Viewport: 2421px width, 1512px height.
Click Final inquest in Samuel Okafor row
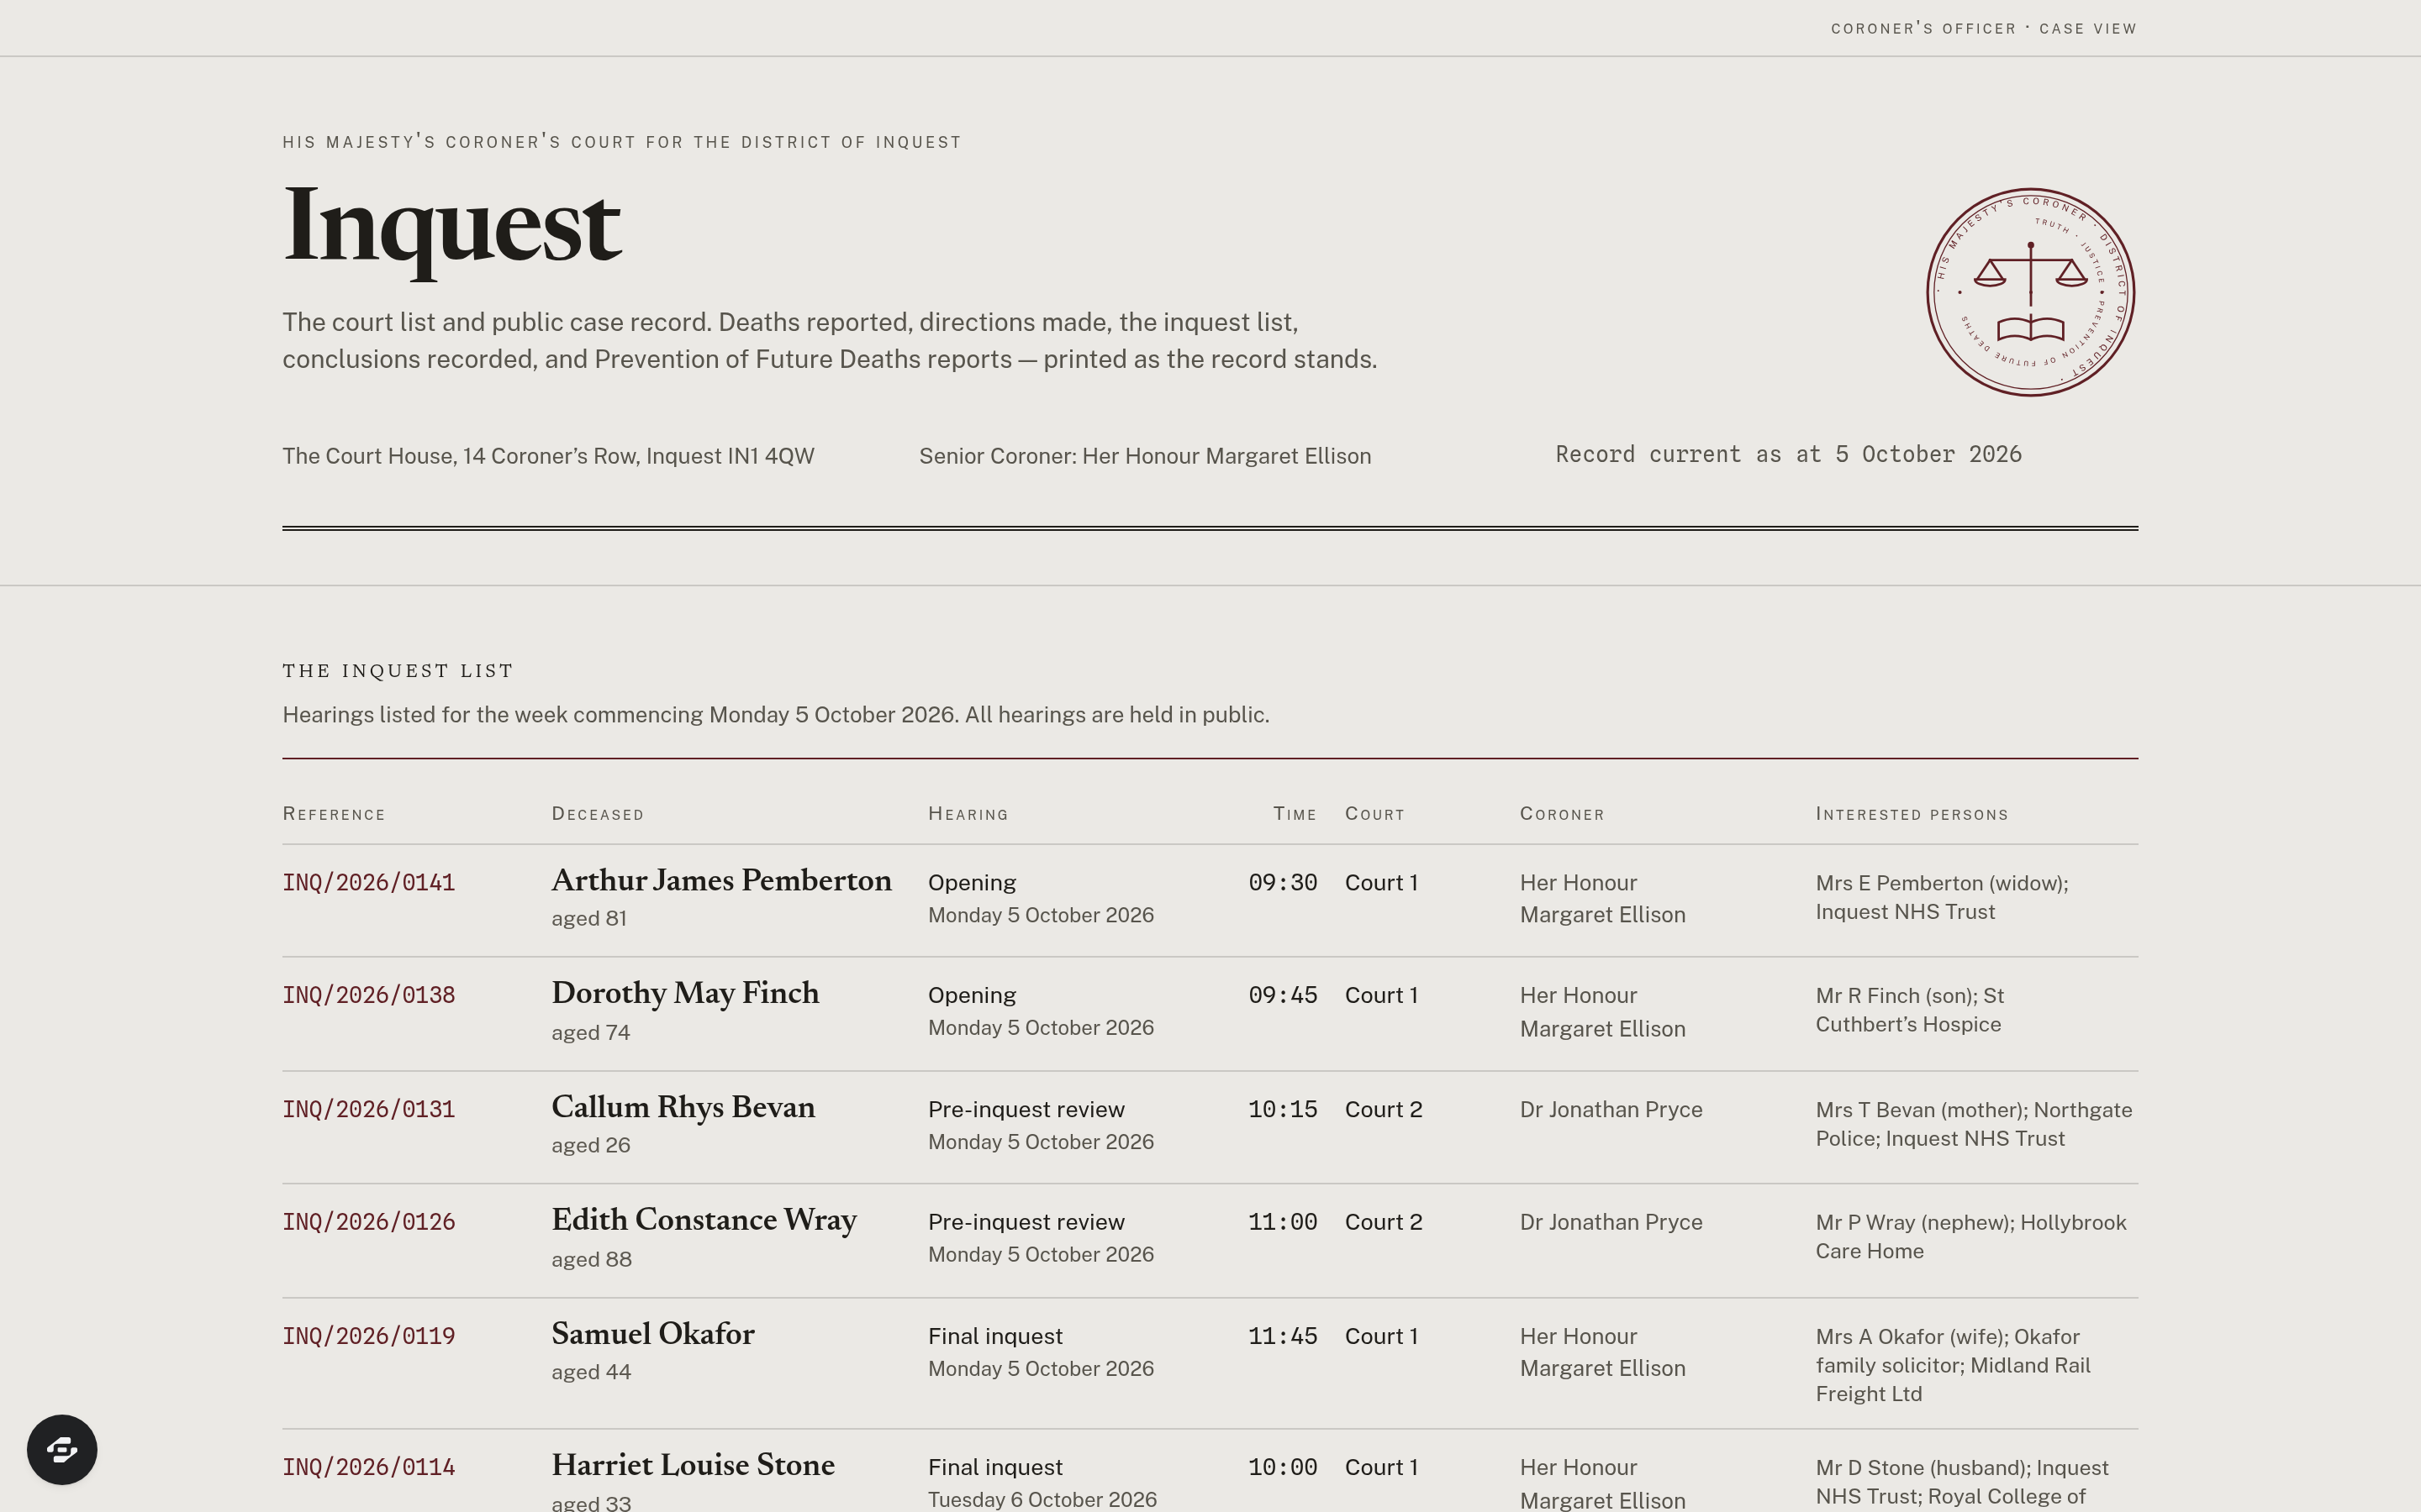[995, 1336]
